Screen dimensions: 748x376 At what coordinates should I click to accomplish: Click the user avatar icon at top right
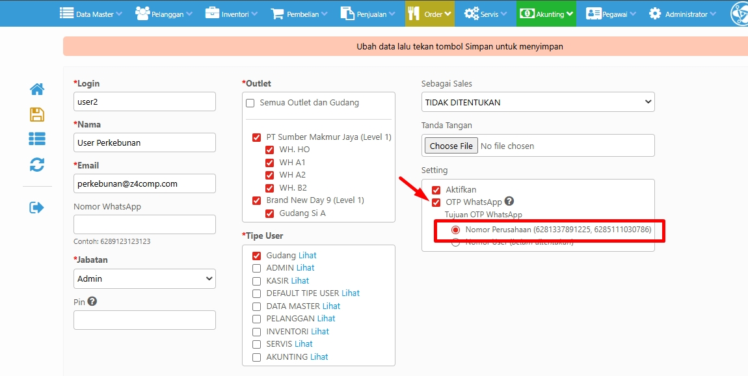tap(739, 14)
